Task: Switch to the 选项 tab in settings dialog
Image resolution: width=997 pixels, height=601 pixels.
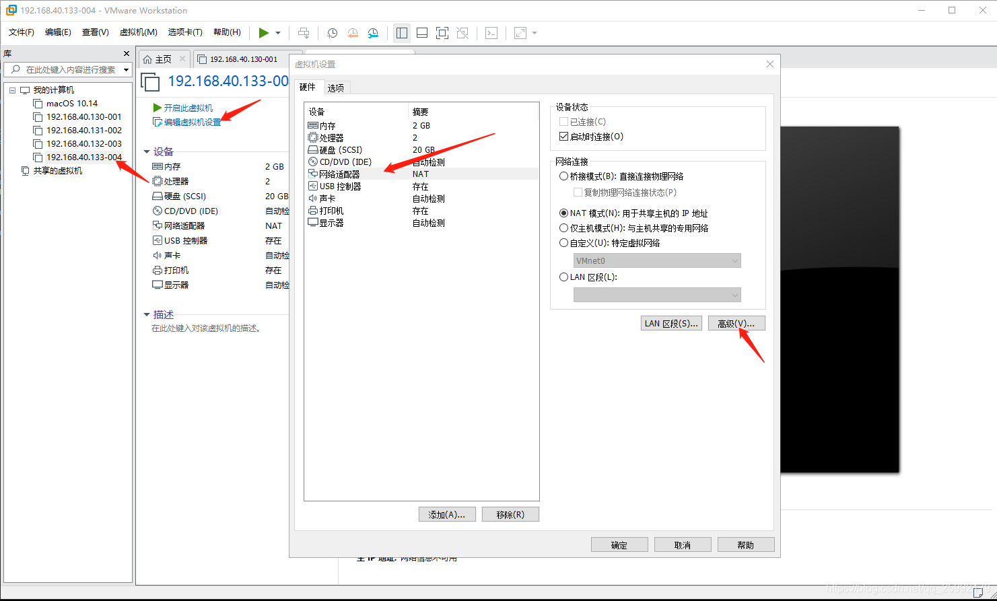Action: (335, 87)
